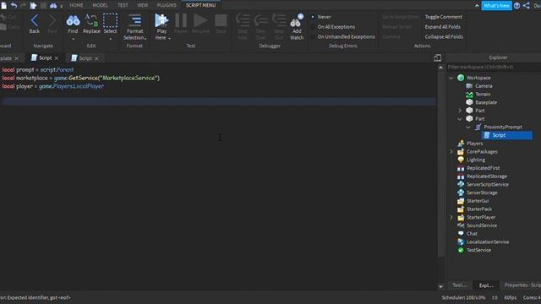Viewport: 541px width, 304px height.
Task: Click the Replace tool icon
Action: 91,20
